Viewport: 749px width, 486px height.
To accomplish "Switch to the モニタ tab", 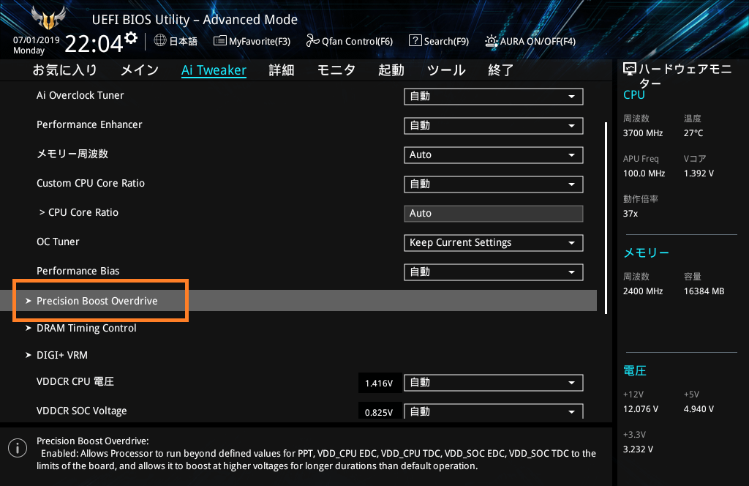I will click(x=336, y=70).
